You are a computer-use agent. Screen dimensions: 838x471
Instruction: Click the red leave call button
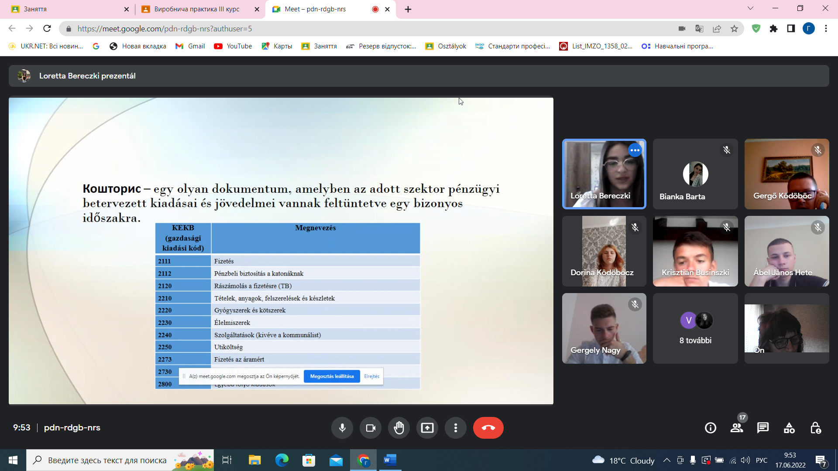click(488, 428)
